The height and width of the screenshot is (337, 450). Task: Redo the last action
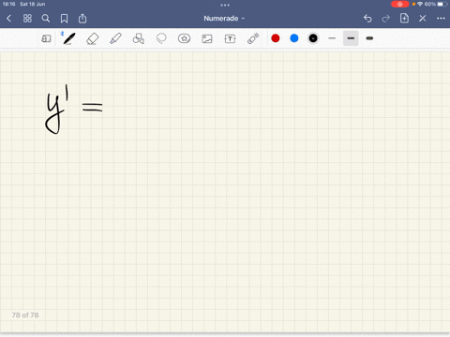pos(386,19)
